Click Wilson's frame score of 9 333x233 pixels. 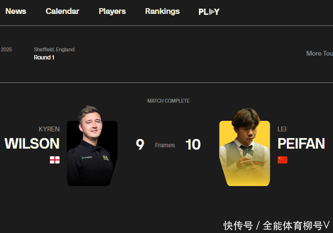tap(140, 144)
